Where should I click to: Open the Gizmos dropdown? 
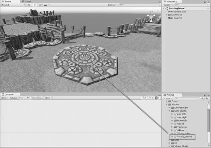pos(112,5)
